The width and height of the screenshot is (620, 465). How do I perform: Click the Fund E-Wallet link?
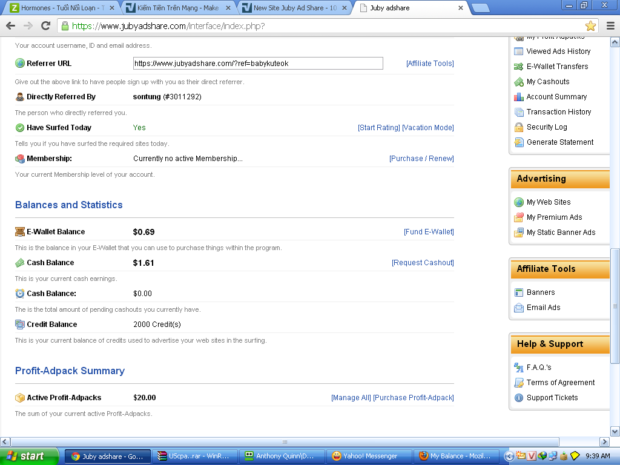(429, 232)
